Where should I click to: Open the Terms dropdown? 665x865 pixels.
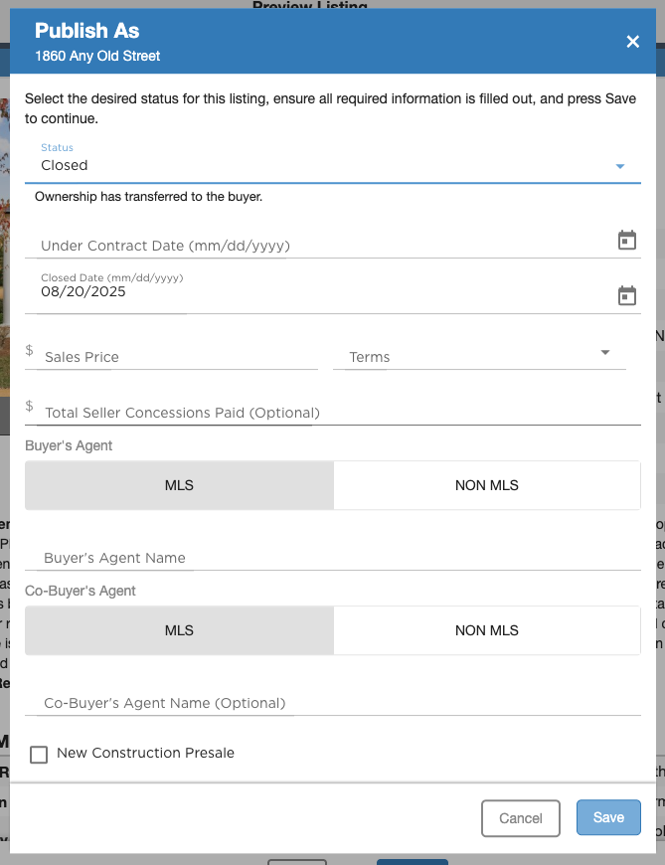[x=479, y=356]
